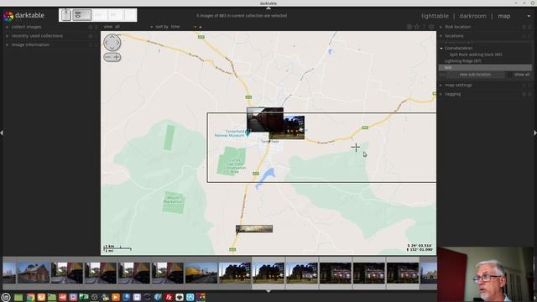Click the show all button
Viewport: 537px width, 302px height.
[x=521, y=75]
